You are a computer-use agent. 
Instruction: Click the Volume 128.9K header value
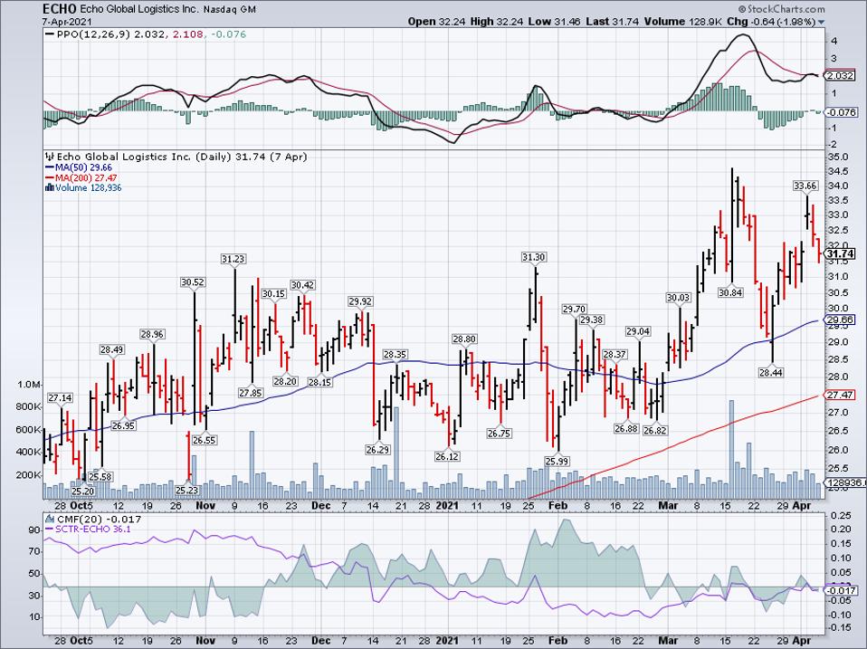682,22
